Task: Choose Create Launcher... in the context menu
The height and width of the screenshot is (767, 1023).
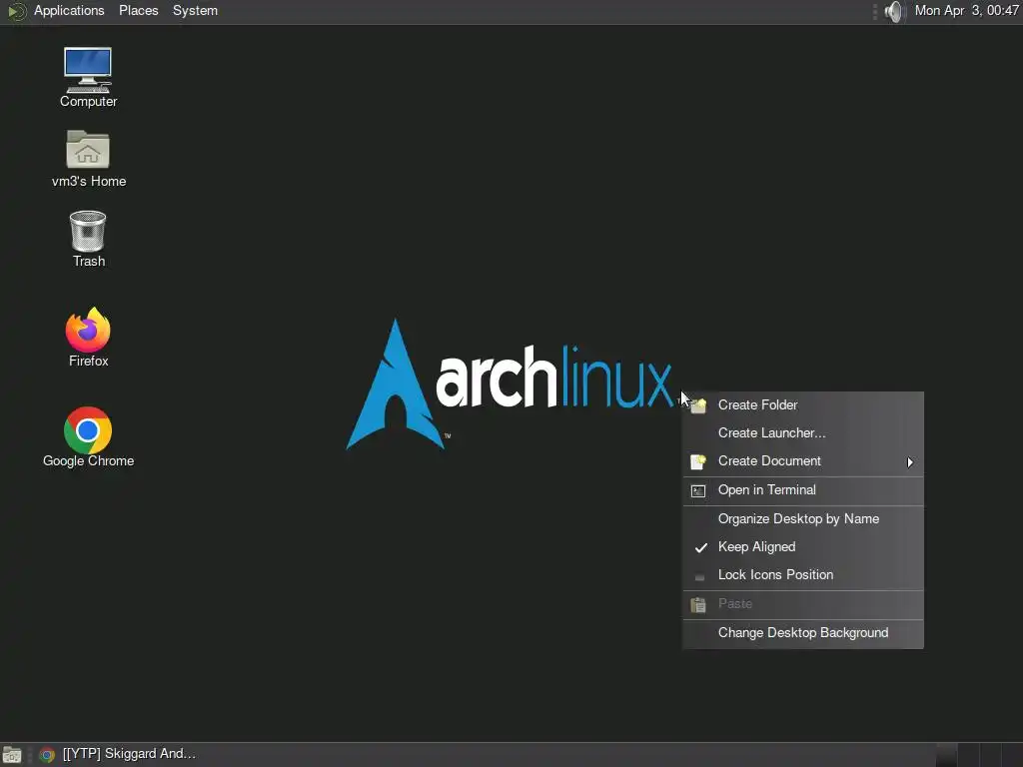Action: pos(803,433)
